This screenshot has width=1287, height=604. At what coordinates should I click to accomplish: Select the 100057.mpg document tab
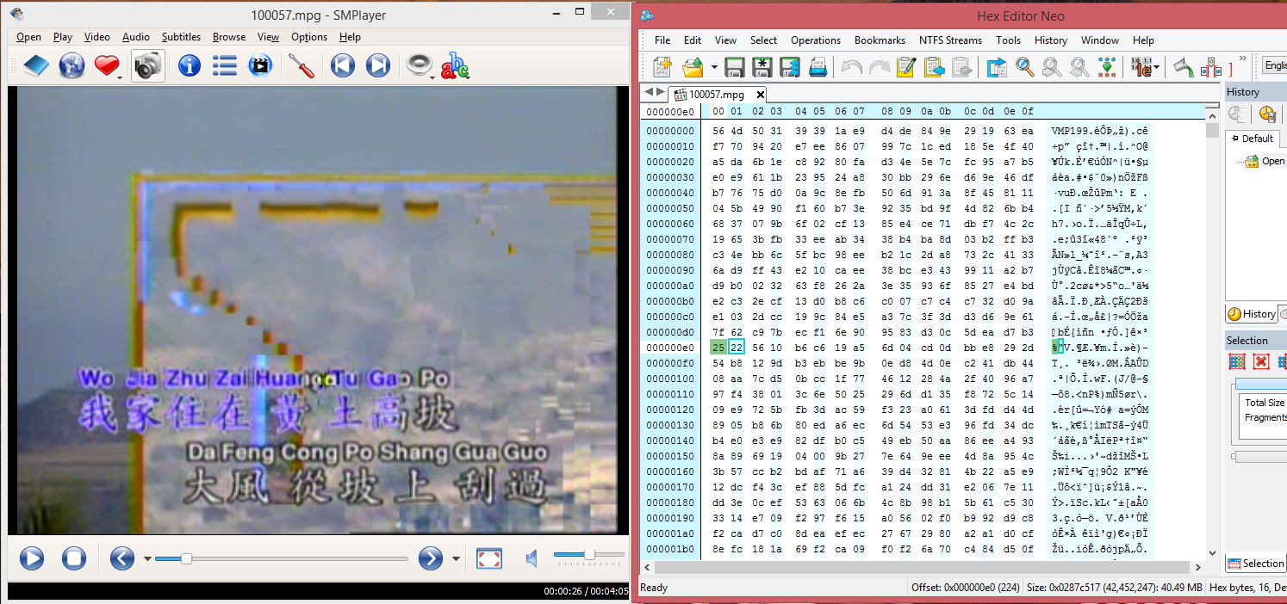717,95
